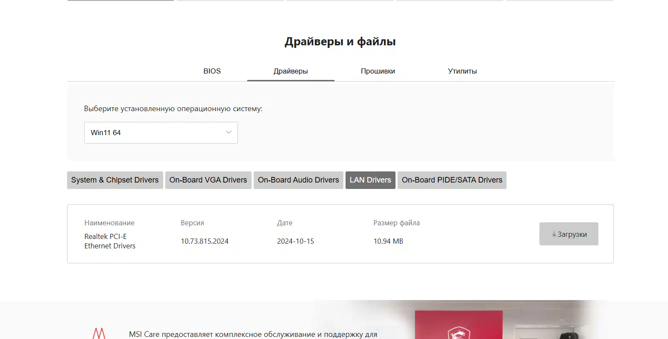The width and height of the screenshot is (668, 339).
Task: Click the file size 10.94 MB
Action: [x=388, y=241]
